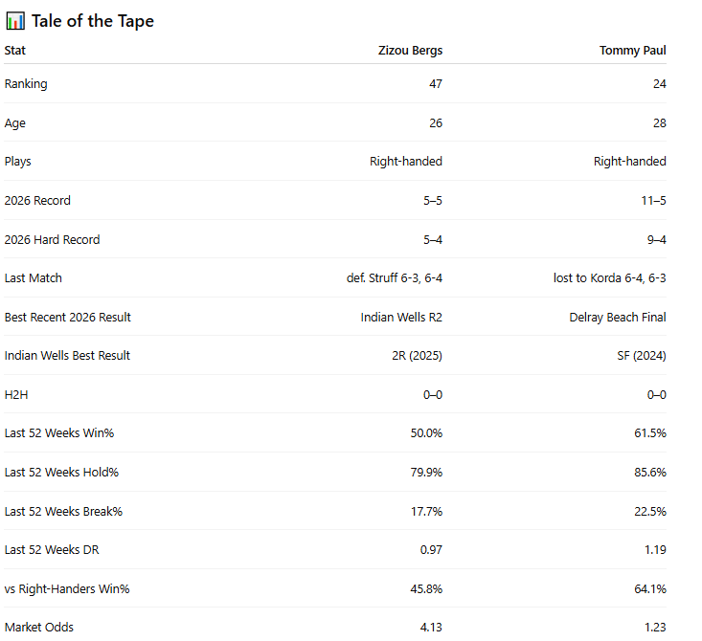
Task: Click the Stat column header
Action: 14,50
